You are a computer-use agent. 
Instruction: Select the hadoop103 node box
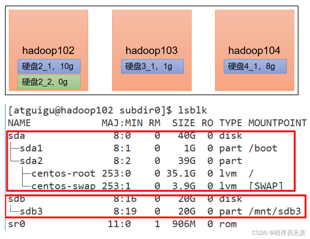pos(152,34)
